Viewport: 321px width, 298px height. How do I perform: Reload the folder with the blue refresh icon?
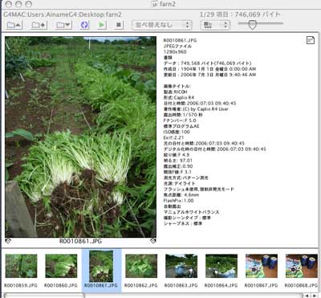tap(84, 25)
